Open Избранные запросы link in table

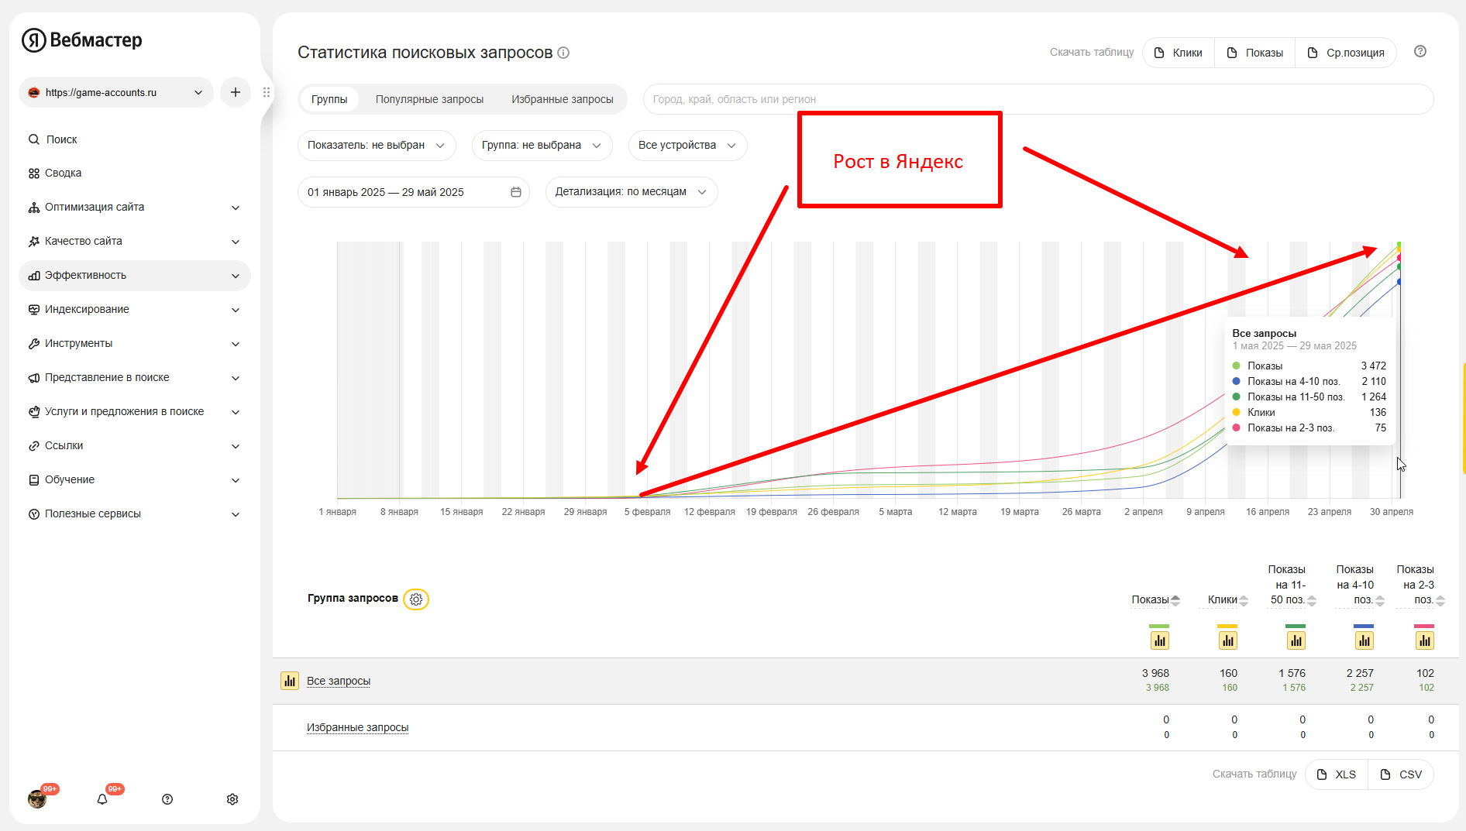[357, 728]
